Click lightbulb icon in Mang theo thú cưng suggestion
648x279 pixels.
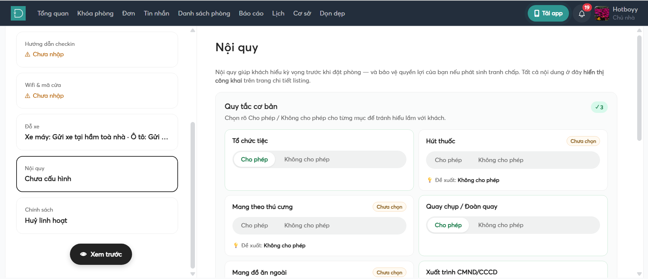[236, 246]
